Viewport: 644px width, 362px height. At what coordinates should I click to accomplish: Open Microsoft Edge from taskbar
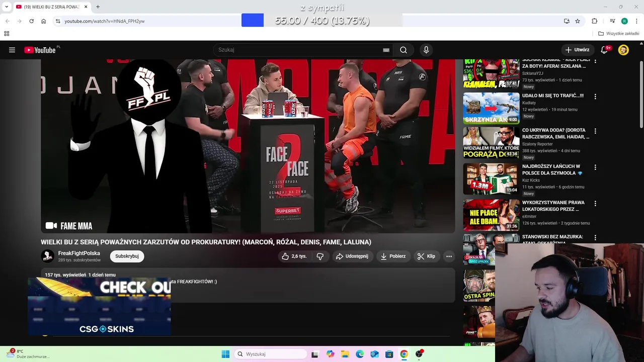point(360,354)
